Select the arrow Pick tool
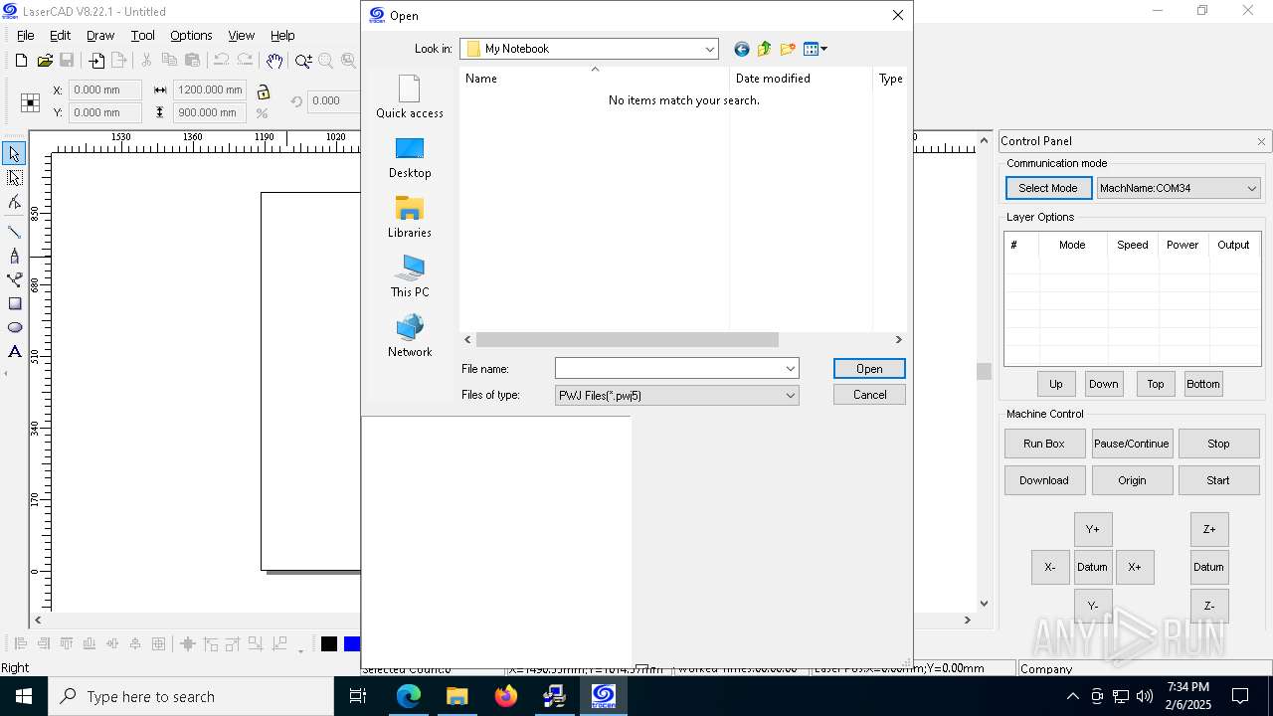The image size is (1273, 716). [14, 154]
